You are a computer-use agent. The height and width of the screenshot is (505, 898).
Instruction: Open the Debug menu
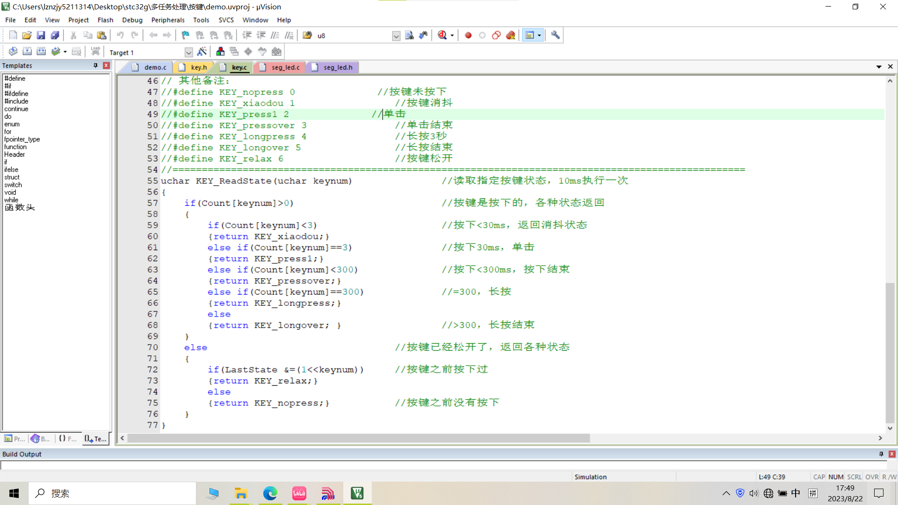tap(132, 20)
